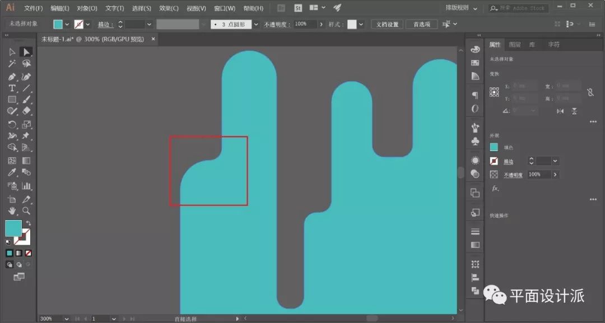Image resolution: width=605 pixels, height=323 pixels.
Task: Open the 效果(C) menu
Action: 169,8
